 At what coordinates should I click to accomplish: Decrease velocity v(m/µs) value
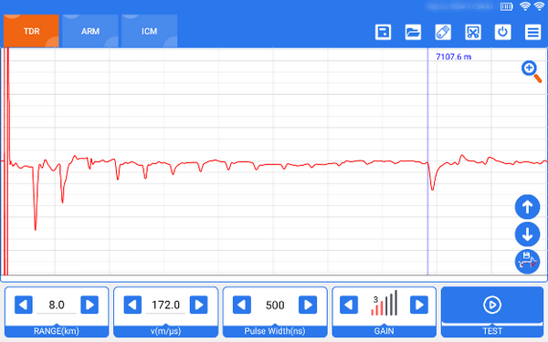tap(132, 305)
